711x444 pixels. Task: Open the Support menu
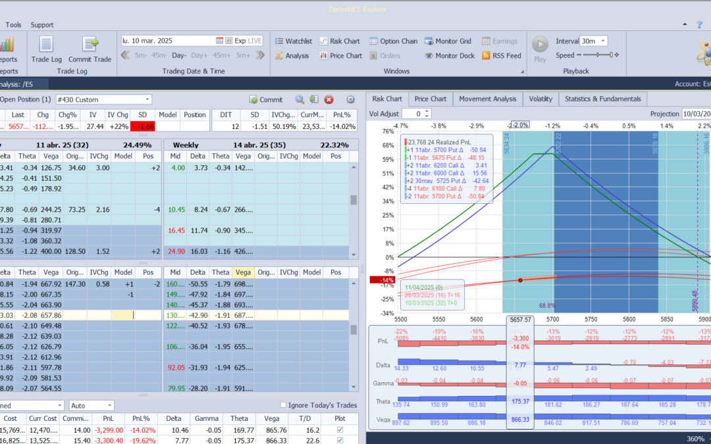coord(42,25)
